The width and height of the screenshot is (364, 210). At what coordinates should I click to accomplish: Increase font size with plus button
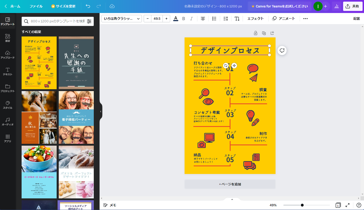pos(166,19)
